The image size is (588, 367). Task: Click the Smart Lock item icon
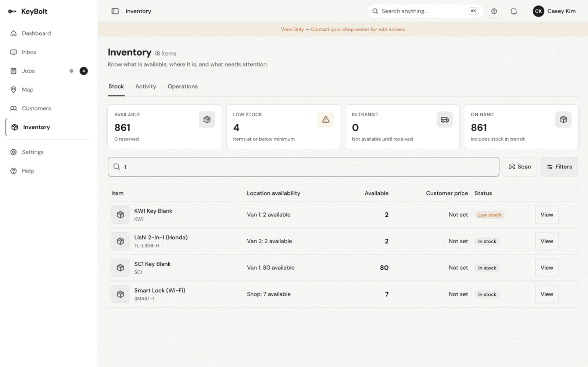(121, 294)
